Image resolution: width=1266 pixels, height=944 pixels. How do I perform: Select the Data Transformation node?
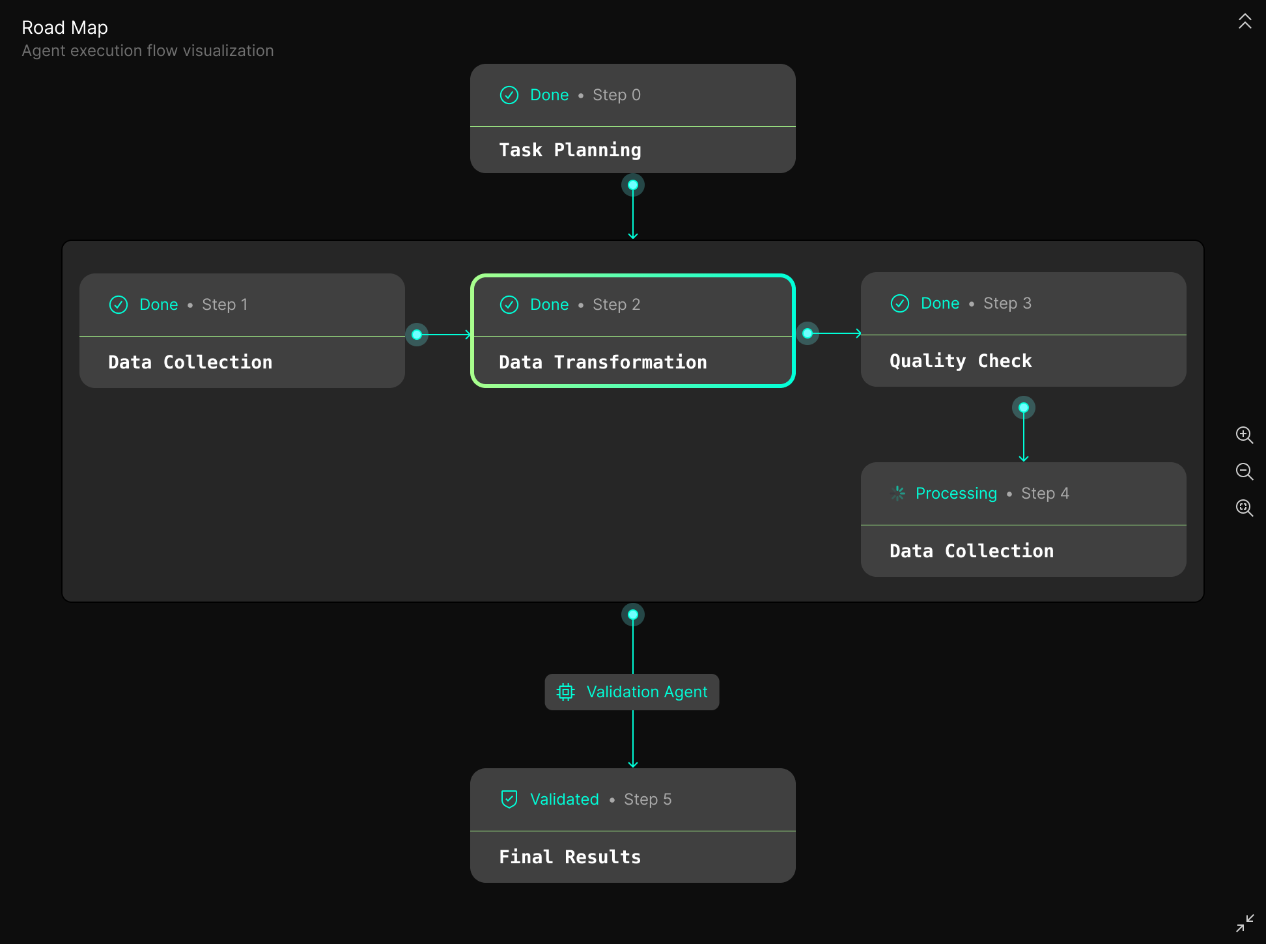coord(632,331)
